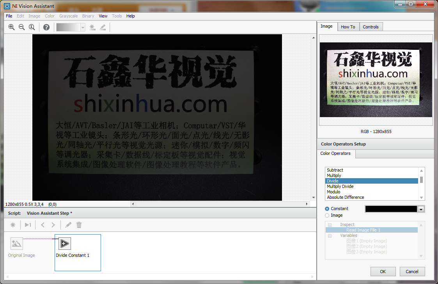Open the File menu
438x284 pixels.
tap(9, 16)
